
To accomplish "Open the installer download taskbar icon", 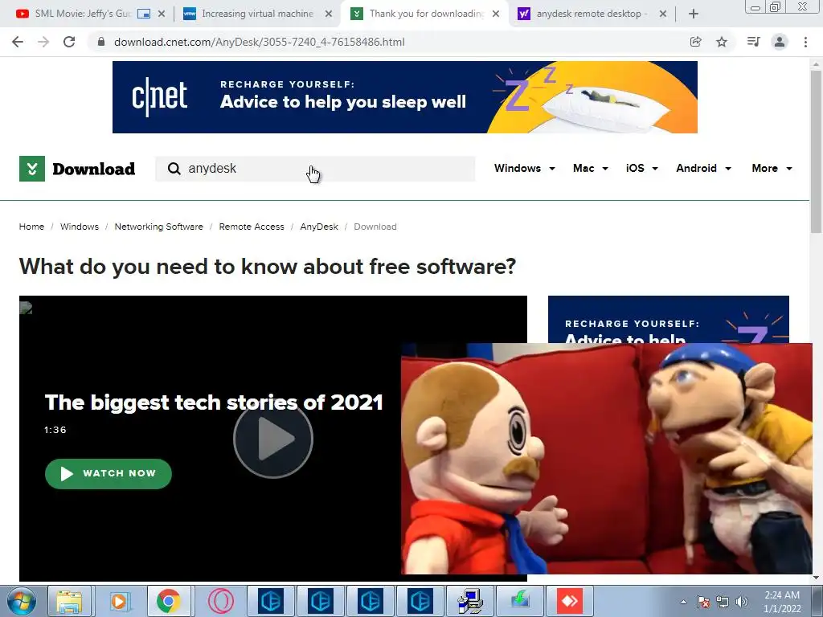I will 520,601.
